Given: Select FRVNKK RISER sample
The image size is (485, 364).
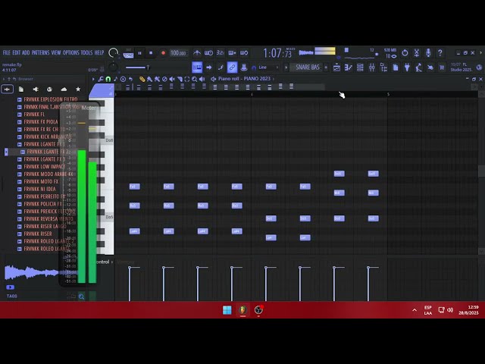Looking at the screenshot, I should pyautogui.click(x=38, y=234).
